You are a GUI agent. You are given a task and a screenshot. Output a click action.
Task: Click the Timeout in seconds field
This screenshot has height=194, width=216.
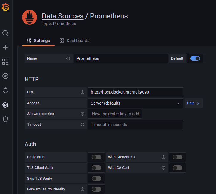(135, 125)
